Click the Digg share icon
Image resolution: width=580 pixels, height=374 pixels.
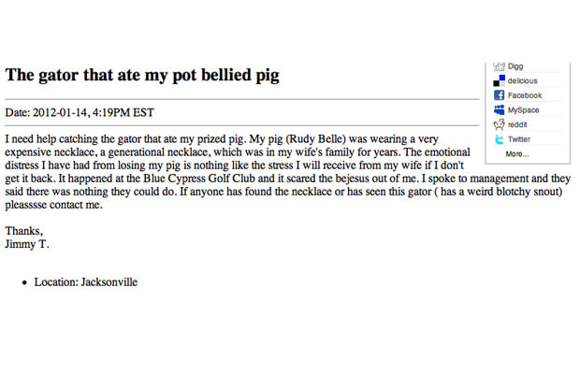tap(499, 66)
